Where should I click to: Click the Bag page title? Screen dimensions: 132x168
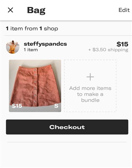click(36, 10)
